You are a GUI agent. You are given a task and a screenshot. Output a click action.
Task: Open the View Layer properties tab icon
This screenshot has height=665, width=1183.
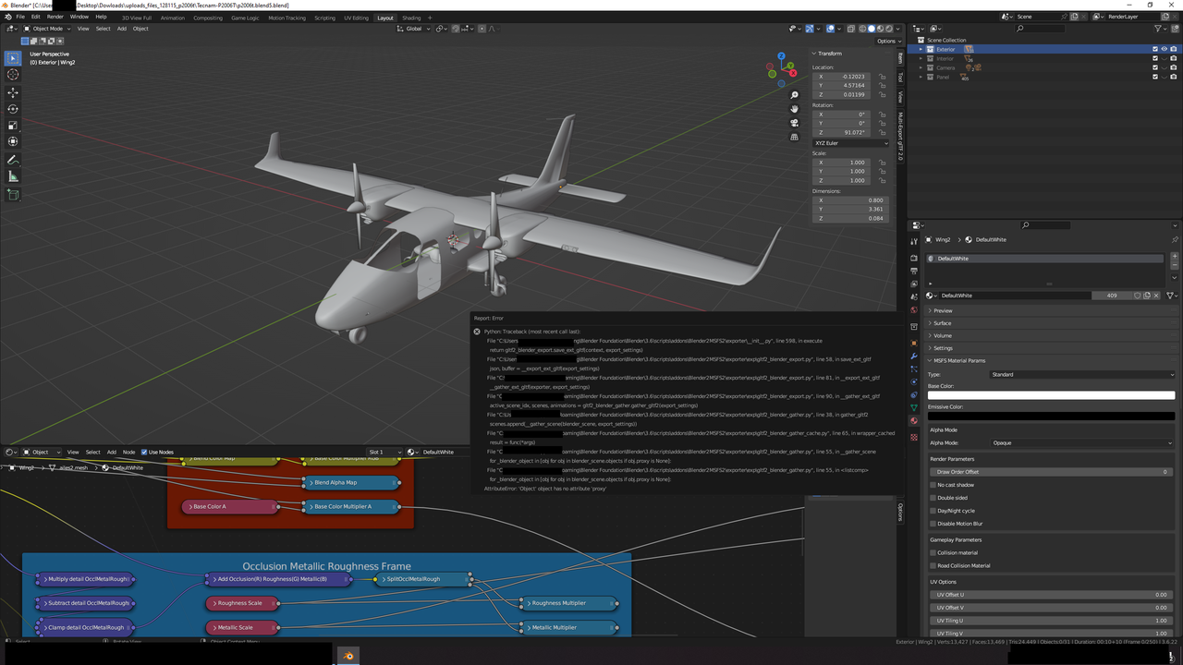point(914,284)
